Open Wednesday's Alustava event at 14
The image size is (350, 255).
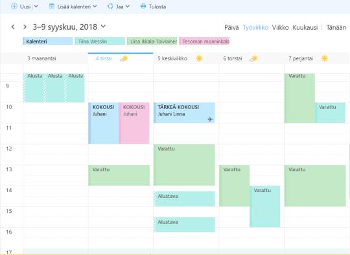coord(184,199)
